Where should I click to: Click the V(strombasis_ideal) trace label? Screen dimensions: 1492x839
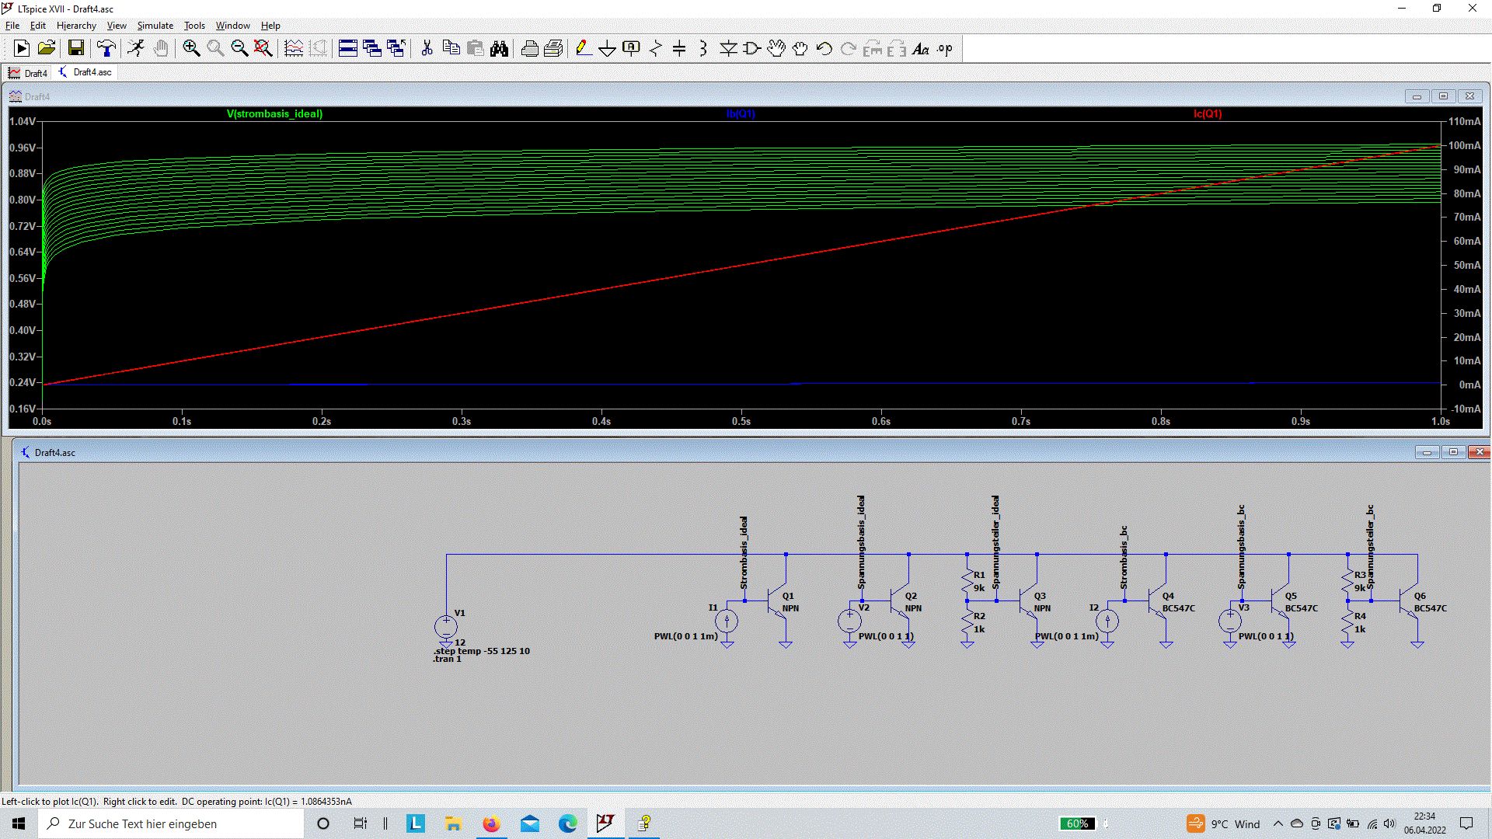274,114
